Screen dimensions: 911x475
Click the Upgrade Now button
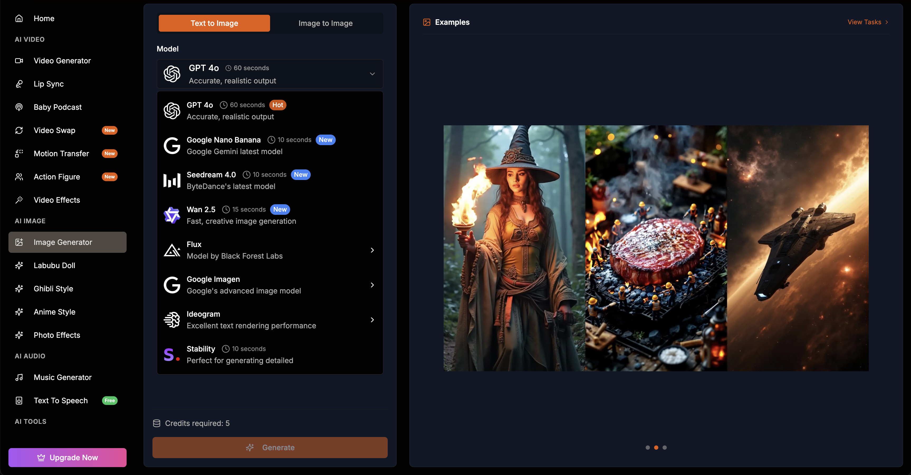pyautogui.click(x=67, y=457)
